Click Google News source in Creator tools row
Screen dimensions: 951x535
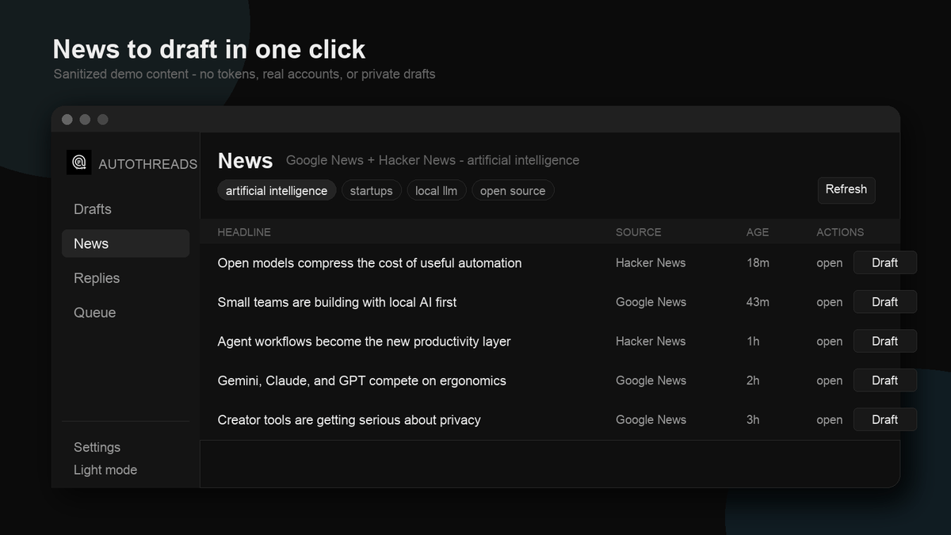[651, 420]
